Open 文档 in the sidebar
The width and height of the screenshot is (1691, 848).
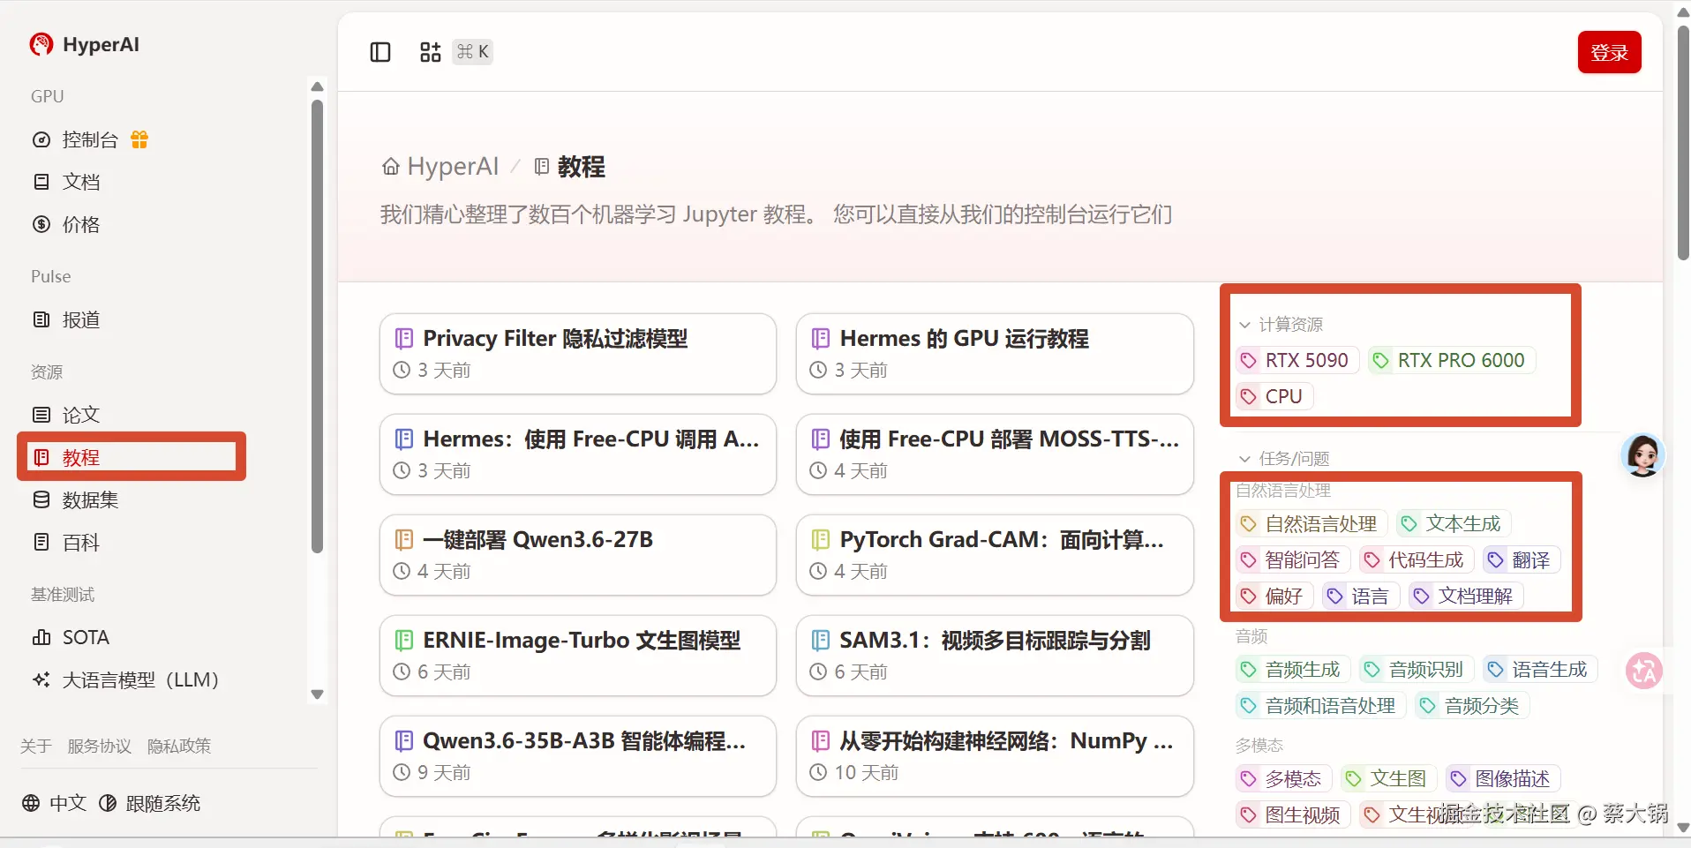pyautogui.click(x=81, y=182)
